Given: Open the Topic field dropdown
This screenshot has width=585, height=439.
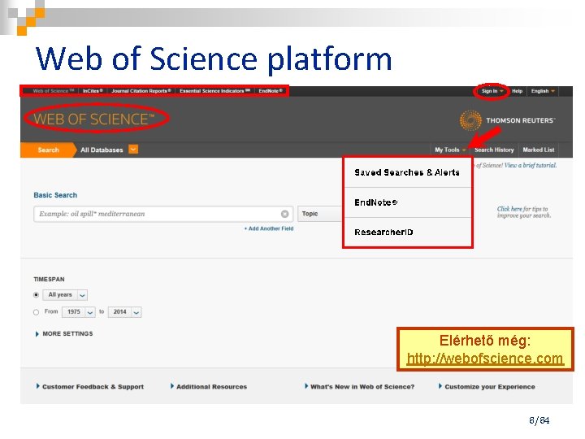Looking at the screenshot, I should click(x=320, y=214).
